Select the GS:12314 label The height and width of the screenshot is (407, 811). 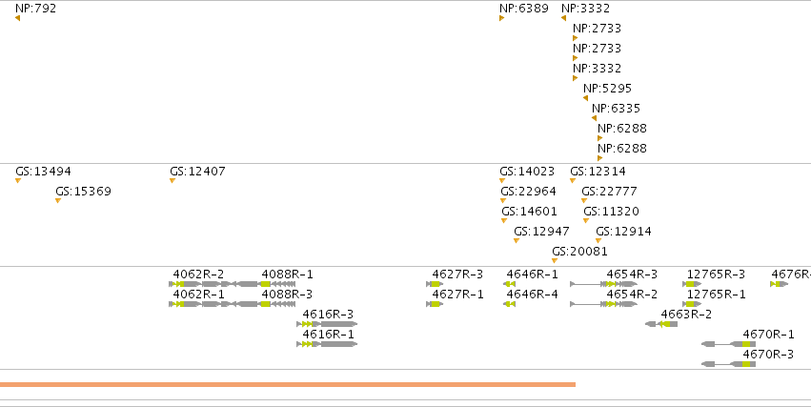tap(598, 172)
